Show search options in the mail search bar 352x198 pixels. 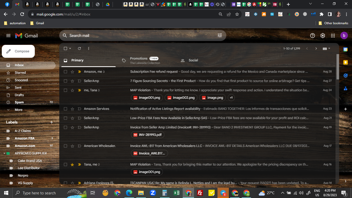pyautogui.click(x=220, y=36)
